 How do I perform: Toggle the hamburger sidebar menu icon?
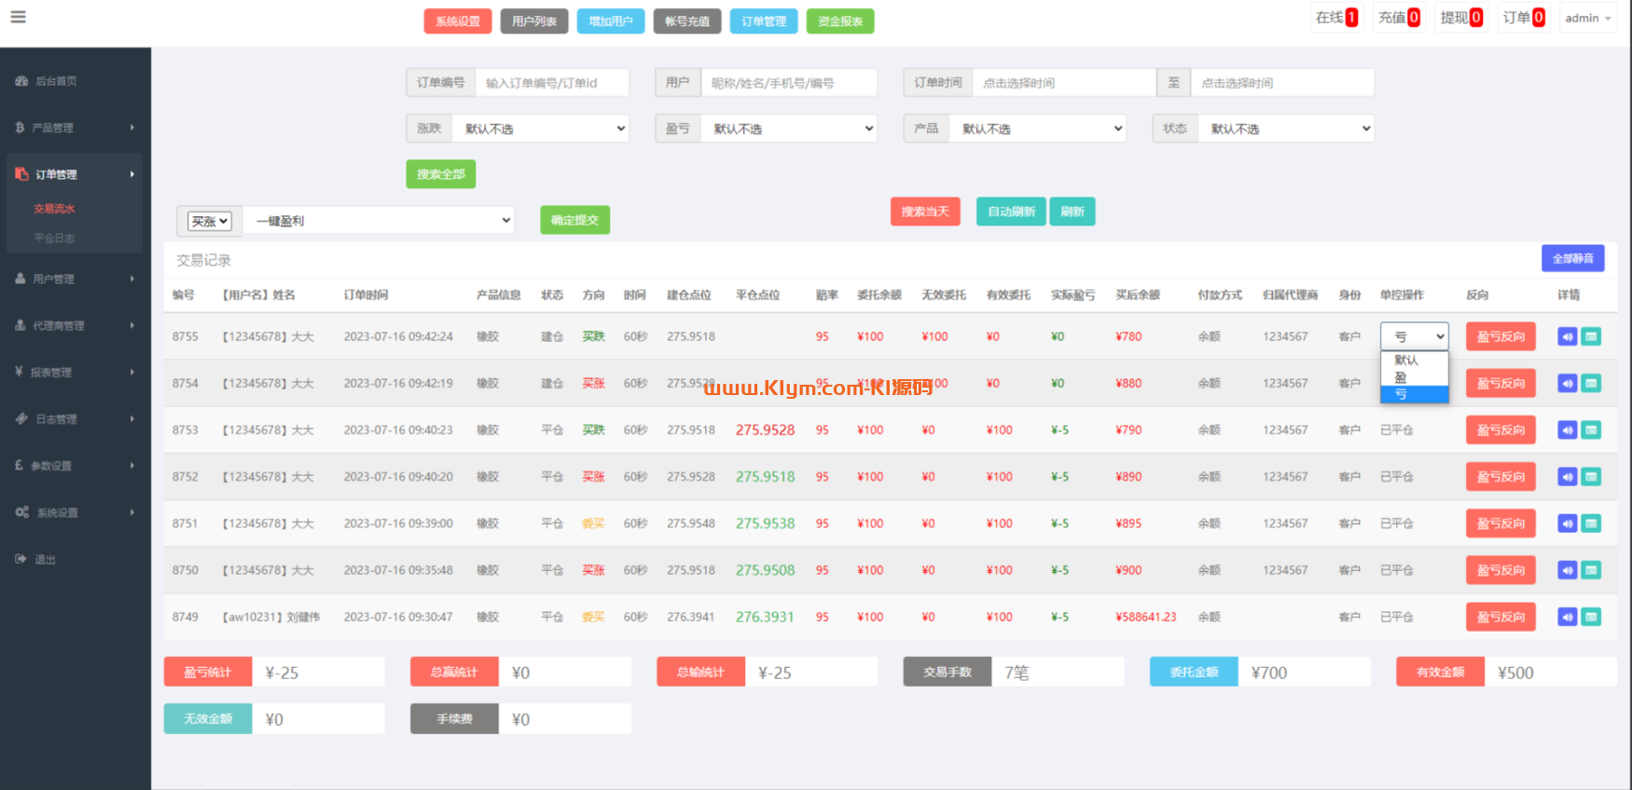point(18,17)
